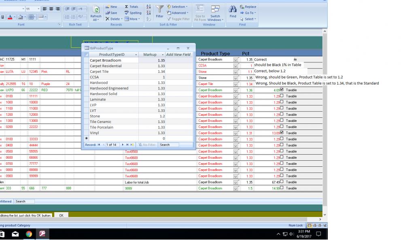The height and width of the screenshot is (251, 401).
Task: Click the Search box in tblProductType
Action: click(169, 145)
